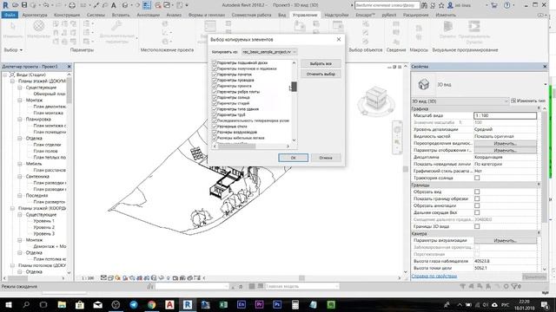Viewport: 556px width, 312px height.
Task: Click 'Отменить выбор' button in dialog
Action: pyautogui.click(x=321, y=74)
